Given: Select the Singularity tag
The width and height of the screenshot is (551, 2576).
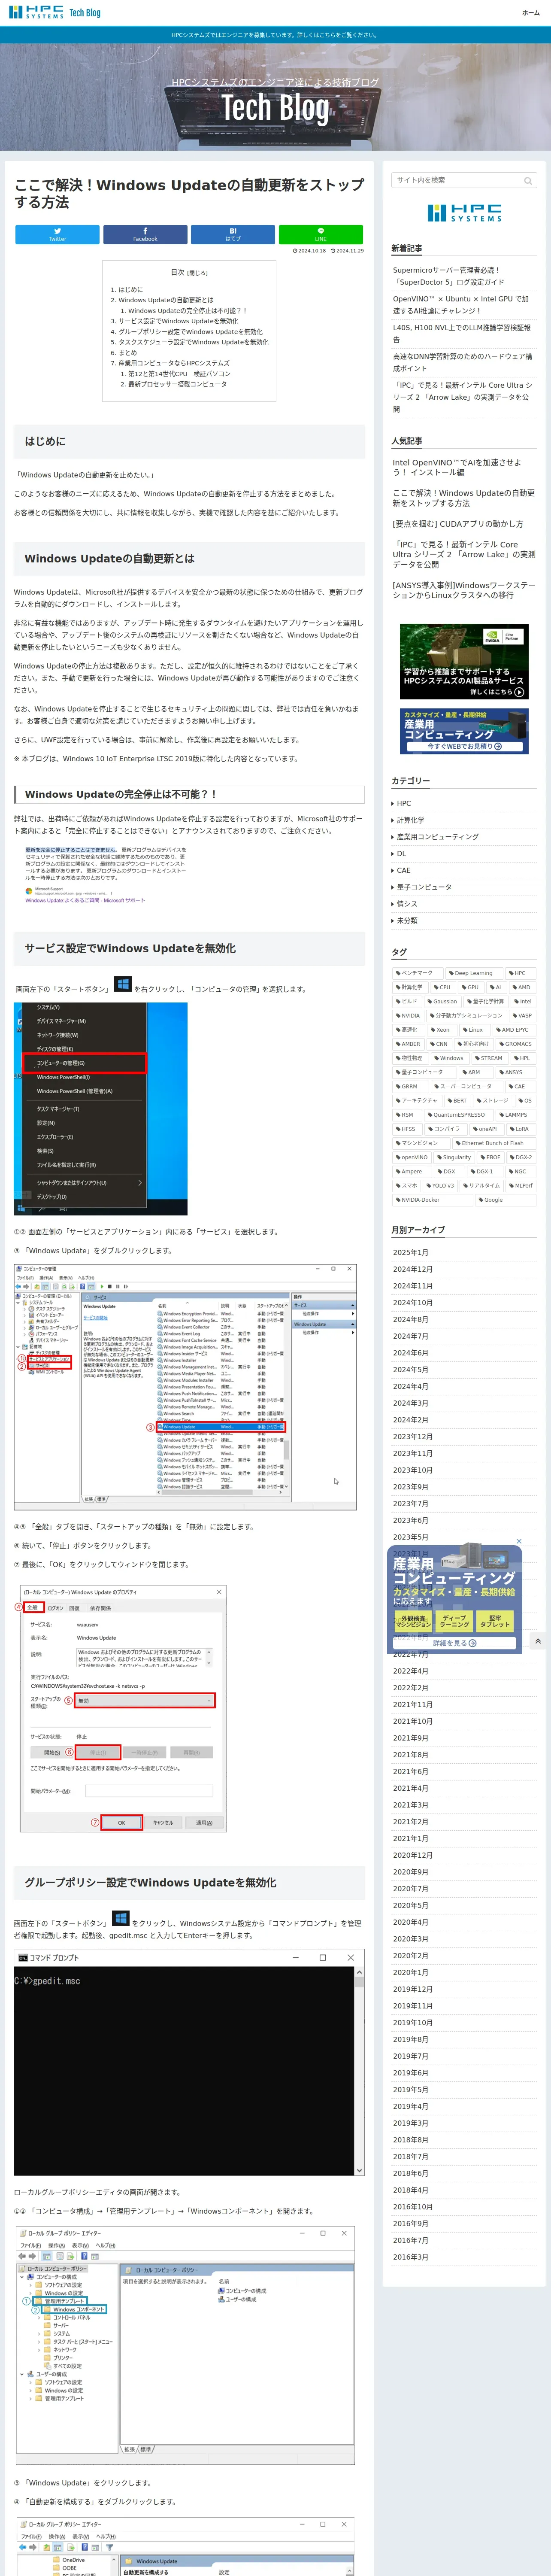Looking at the screenshot, I should click(x=454, y=1157).
